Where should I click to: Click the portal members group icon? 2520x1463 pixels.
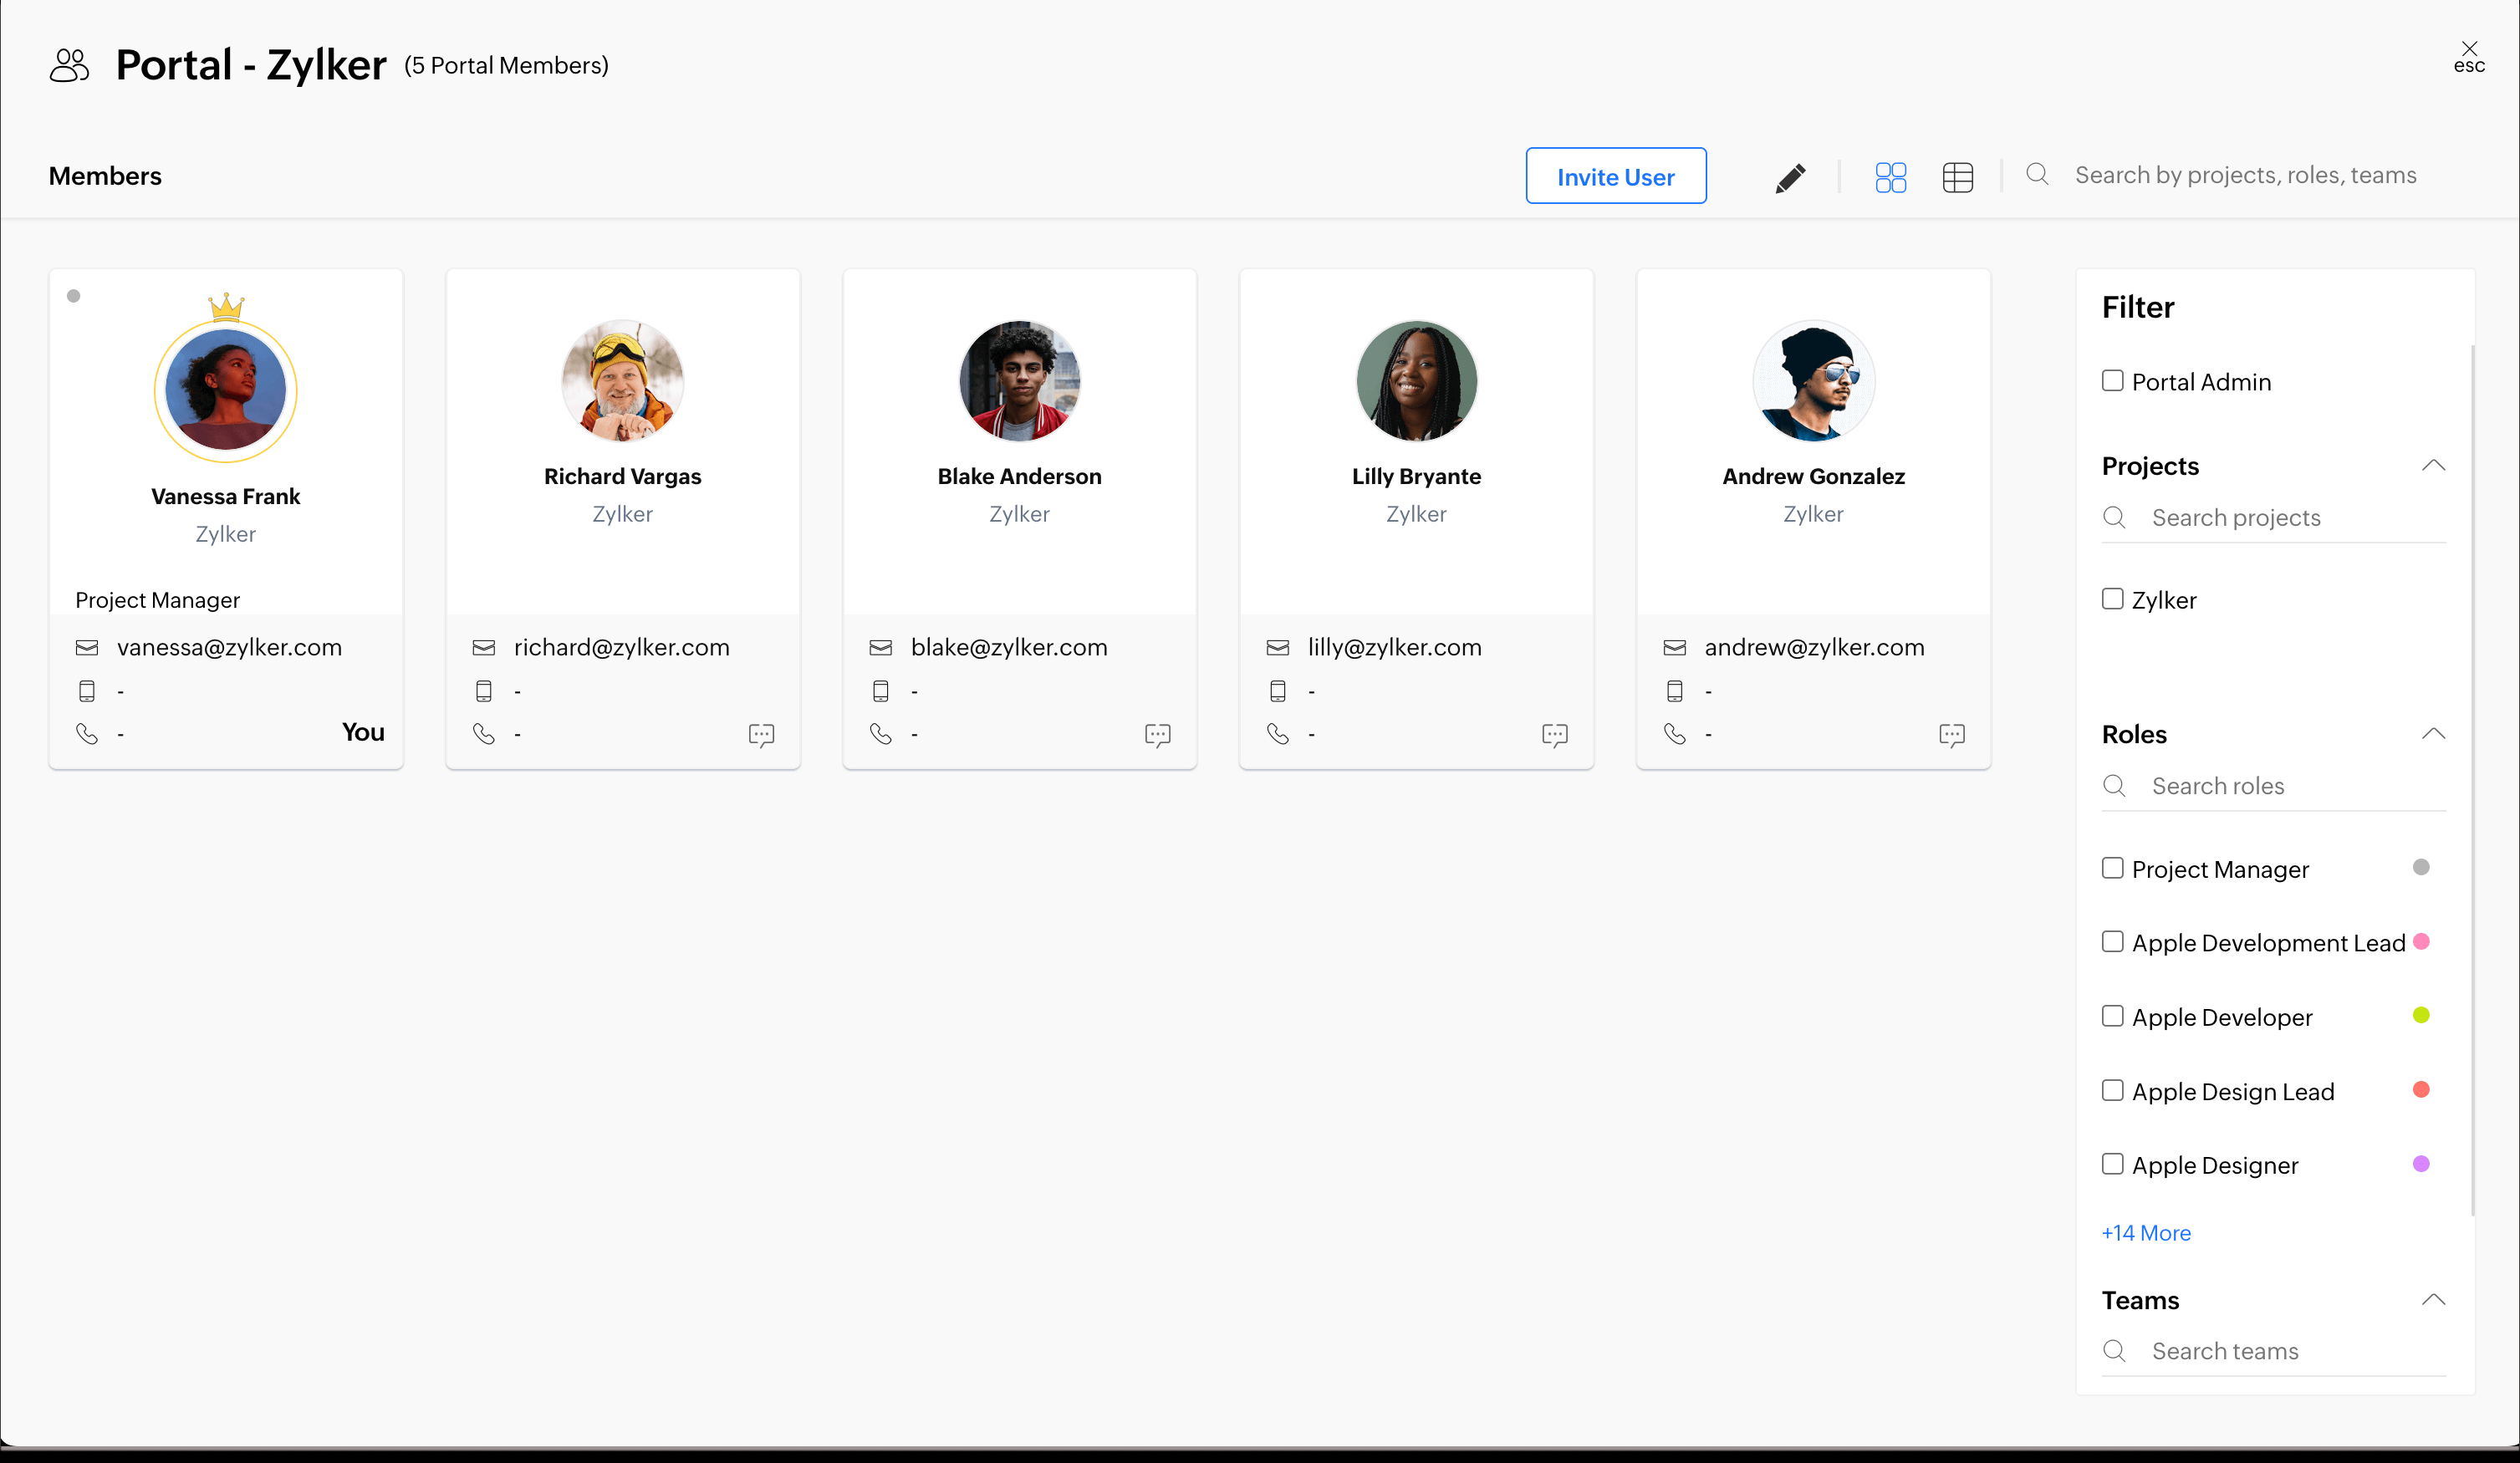tap(69, 66)
